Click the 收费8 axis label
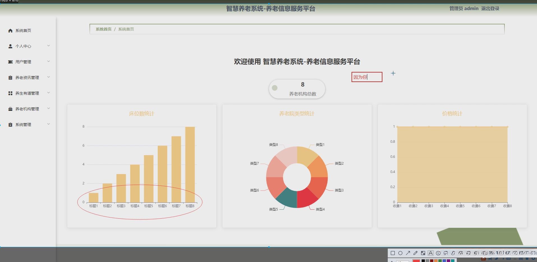 coord(508,206)
